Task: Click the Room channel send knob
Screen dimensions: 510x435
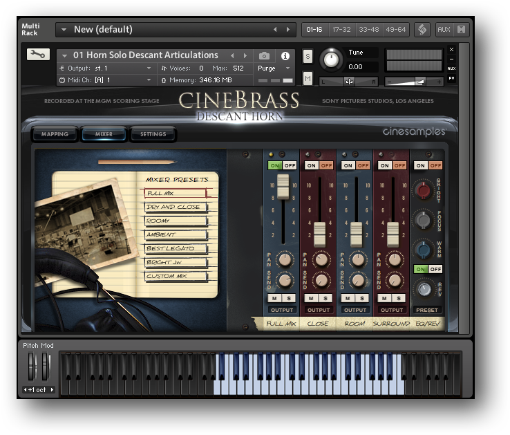Action: pos(358,280)
